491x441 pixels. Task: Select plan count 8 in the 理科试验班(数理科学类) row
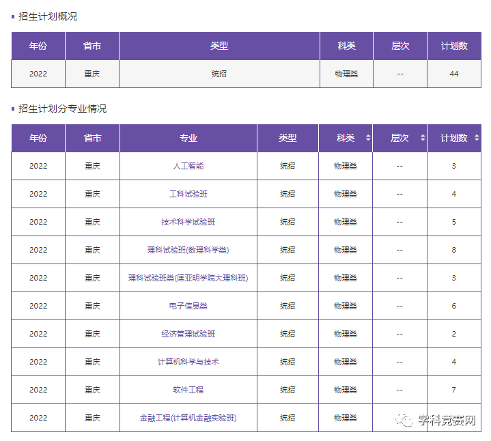point(453,250)
